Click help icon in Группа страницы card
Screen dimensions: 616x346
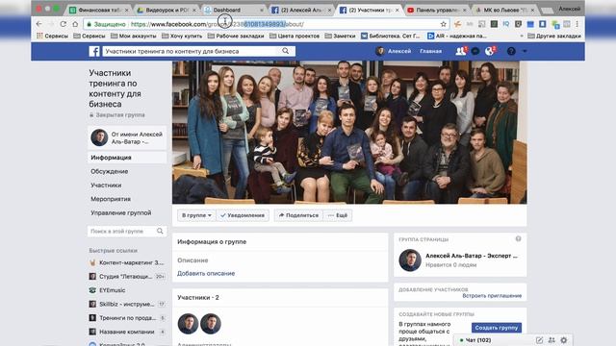click(x=518, y=239)
